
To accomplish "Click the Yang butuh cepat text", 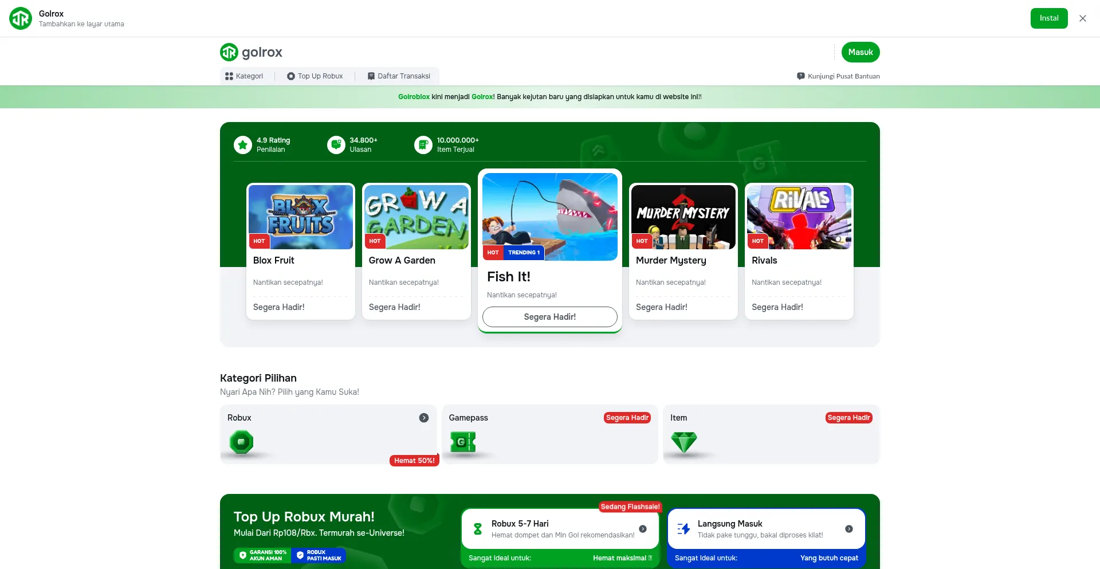I will (829, 558).
